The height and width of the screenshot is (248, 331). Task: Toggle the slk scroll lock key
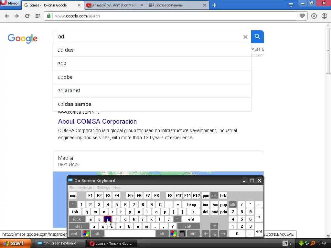click(214, 196)
